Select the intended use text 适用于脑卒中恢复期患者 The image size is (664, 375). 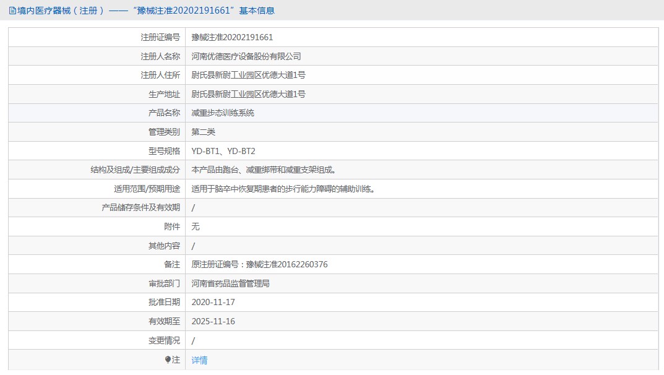point(283,189)
